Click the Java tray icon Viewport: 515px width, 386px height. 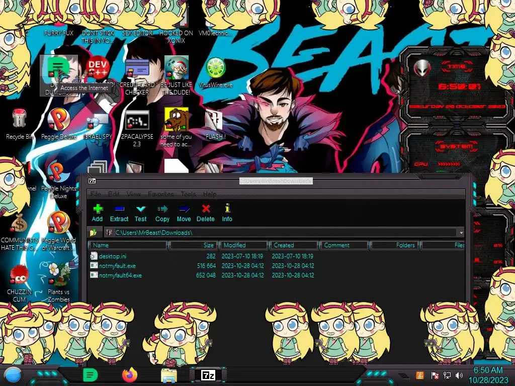tap(420, 375)
